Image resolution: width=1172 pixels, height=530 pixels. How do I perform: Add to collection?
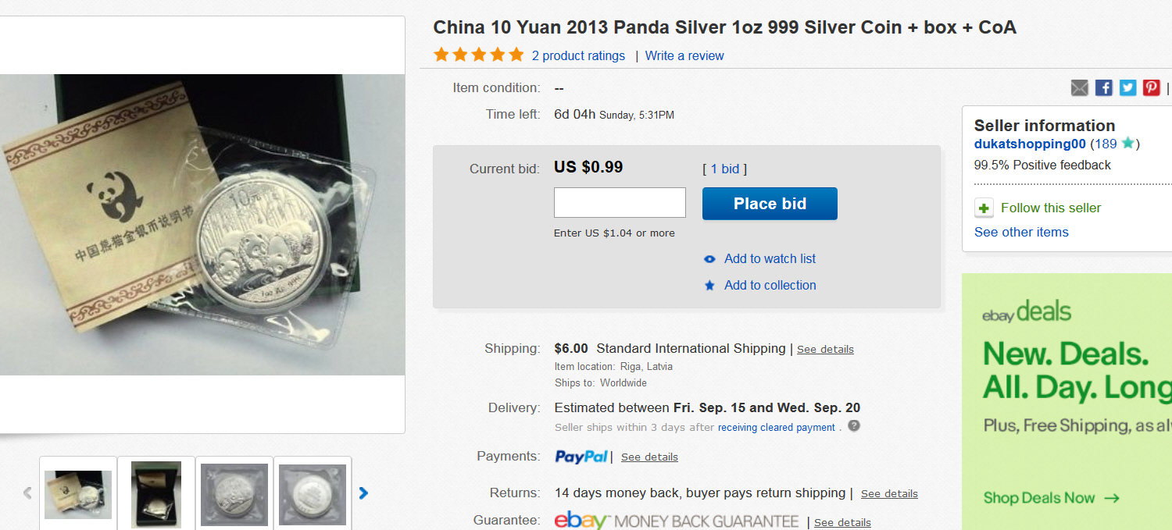coord(770,285)
